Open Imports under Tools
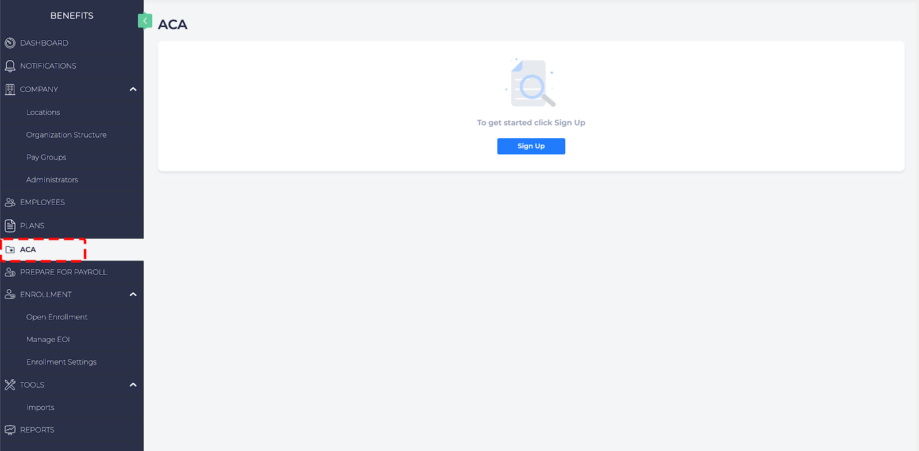This screenshot has height=451, width=919. (40, 407)
